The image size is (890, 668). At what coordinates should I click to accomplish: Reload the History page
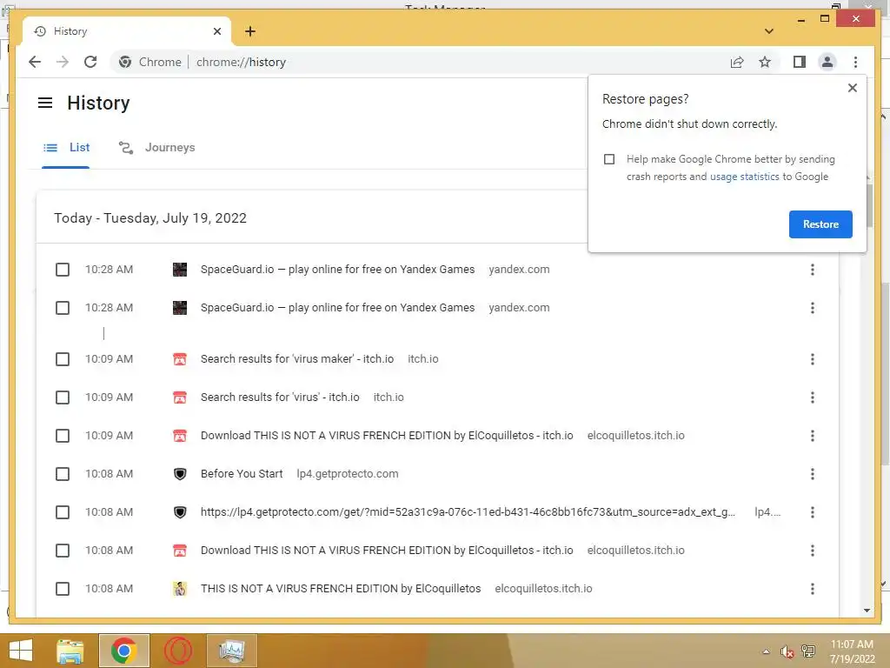(x=90, y=62)
